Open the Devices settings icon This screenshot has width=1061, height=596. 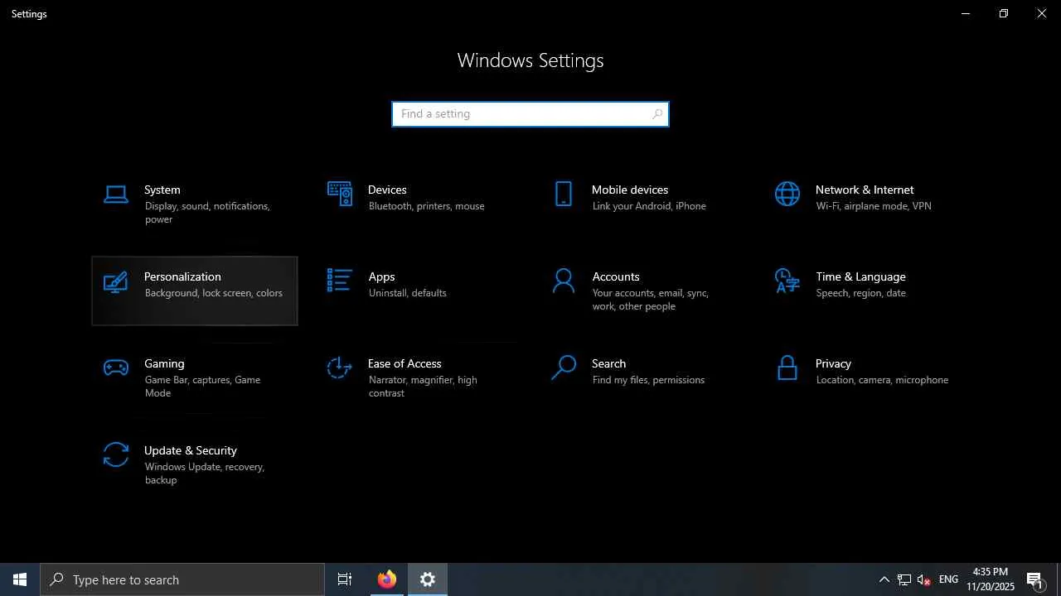pyautogui.click(x=340, y=194)
